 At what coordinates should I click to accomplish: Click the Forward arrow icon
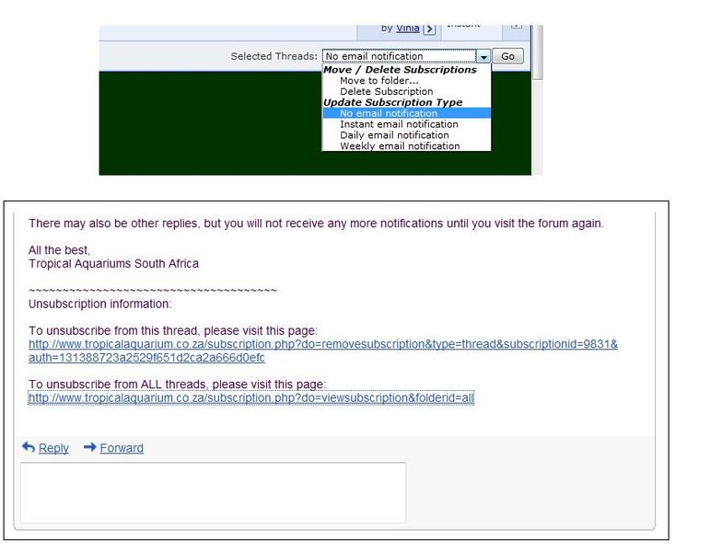point(90,447)
